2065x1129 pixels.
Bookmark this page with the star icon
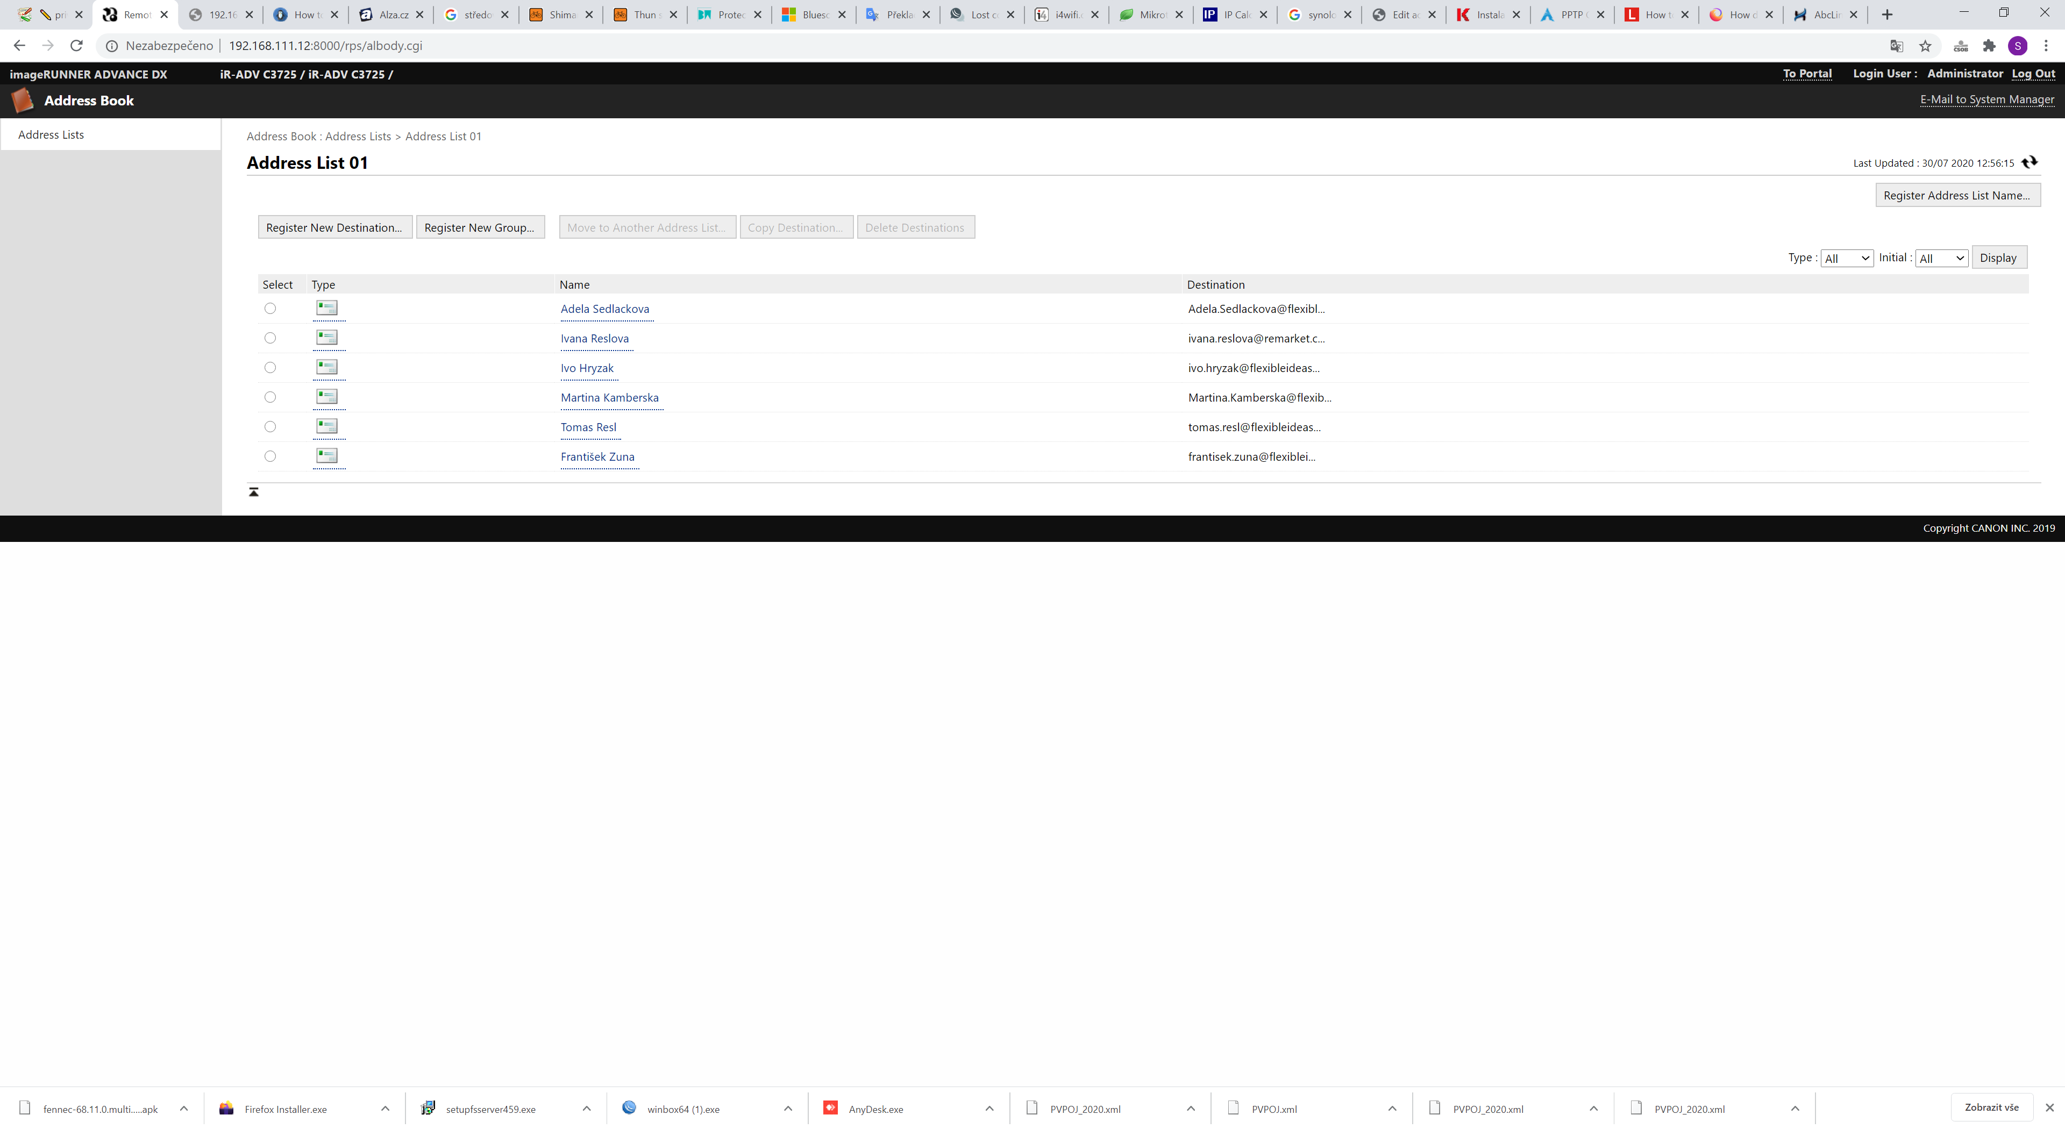pyautogui.click(x=1926, y=46)
